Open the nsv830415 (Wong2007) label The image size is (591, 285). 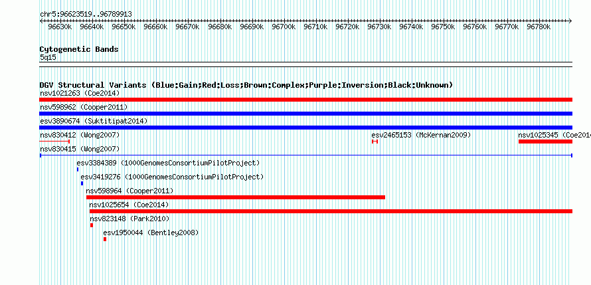pyautogui.click(x=80, y=149)
